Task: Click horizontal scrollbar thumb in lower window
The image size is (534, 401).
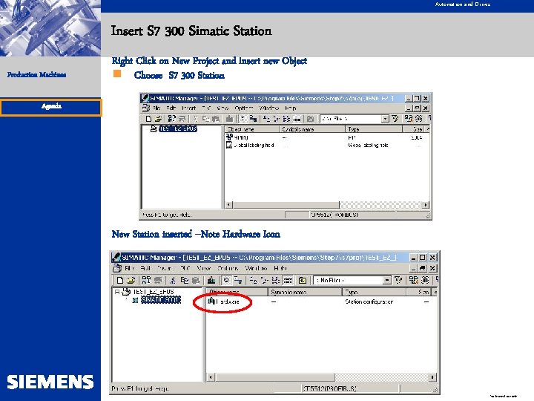Action: click(x=275, y=377)
